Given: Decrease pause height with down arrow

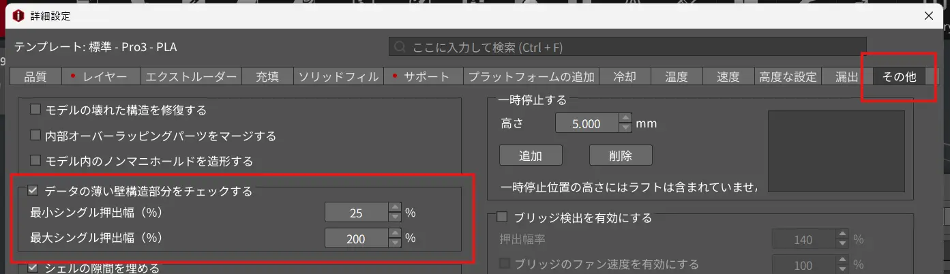Looking at the screenshot, I should click(625, 128).
